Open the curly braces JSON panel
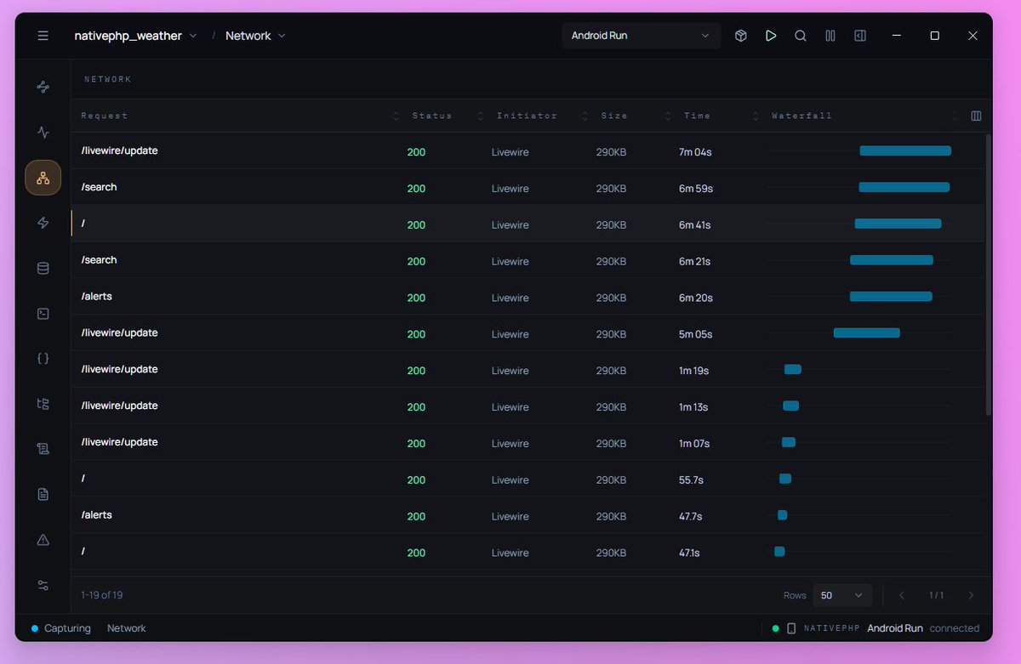The image size is (1021, 664). [x=43, y=359]
